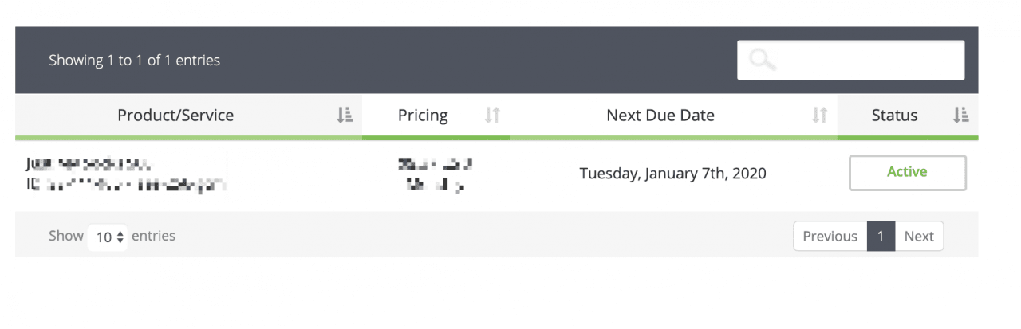Screen dimensions: 1021x329
Task: Go to the Previous page
Action: (x=830, y=236)
